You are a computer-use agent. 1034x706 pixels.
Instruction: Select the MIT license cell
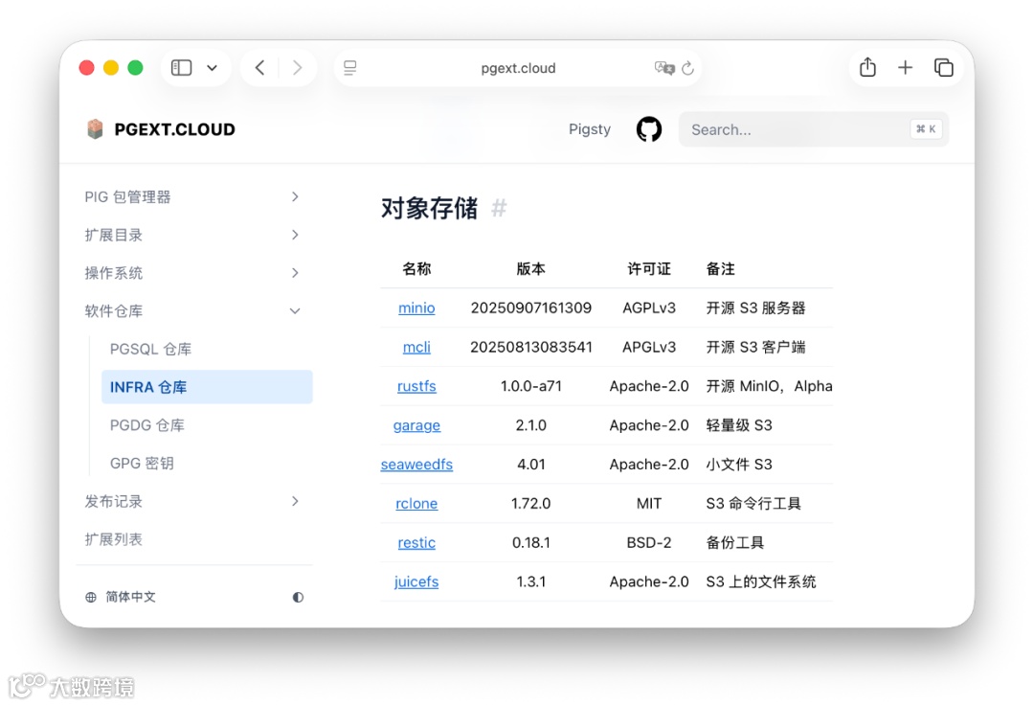(x=649, y=504)
